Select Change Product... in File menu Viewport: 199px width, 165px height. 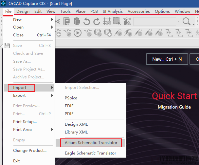coord(30,151)
